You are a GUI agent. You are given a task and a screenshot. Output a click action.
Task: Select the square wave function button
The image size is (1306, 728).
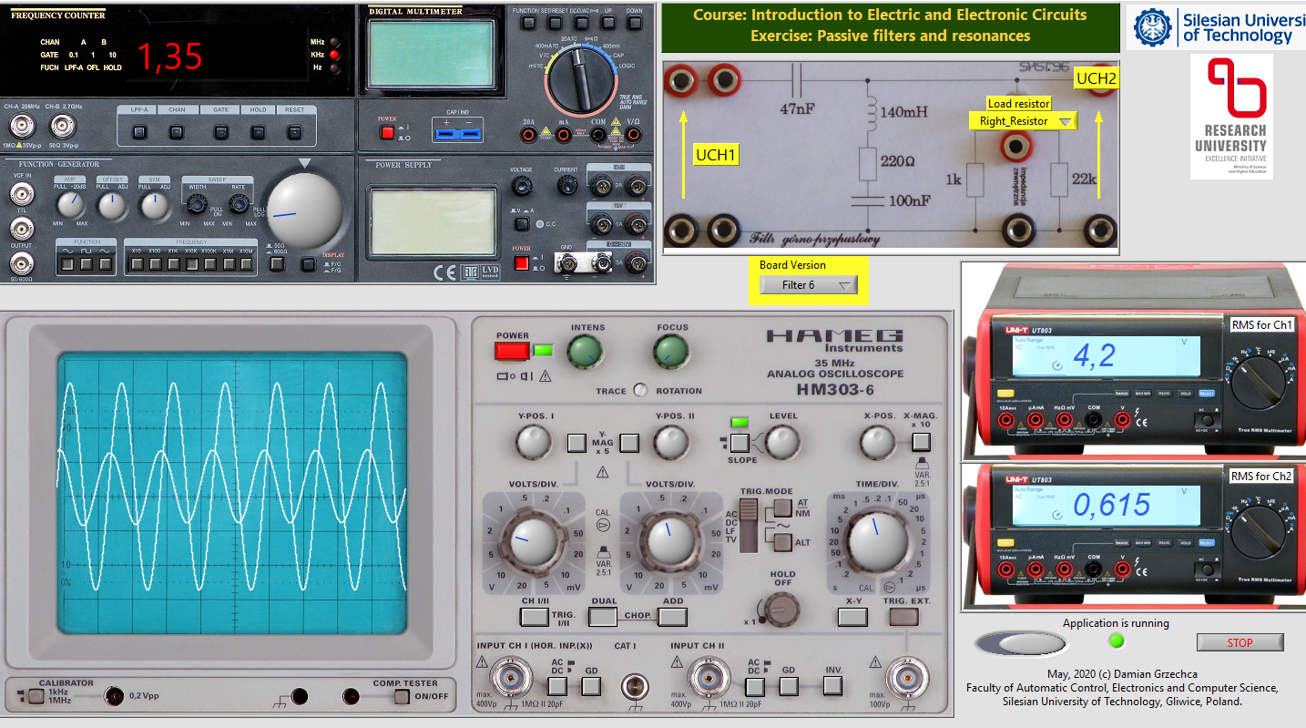tap(87, 264)
